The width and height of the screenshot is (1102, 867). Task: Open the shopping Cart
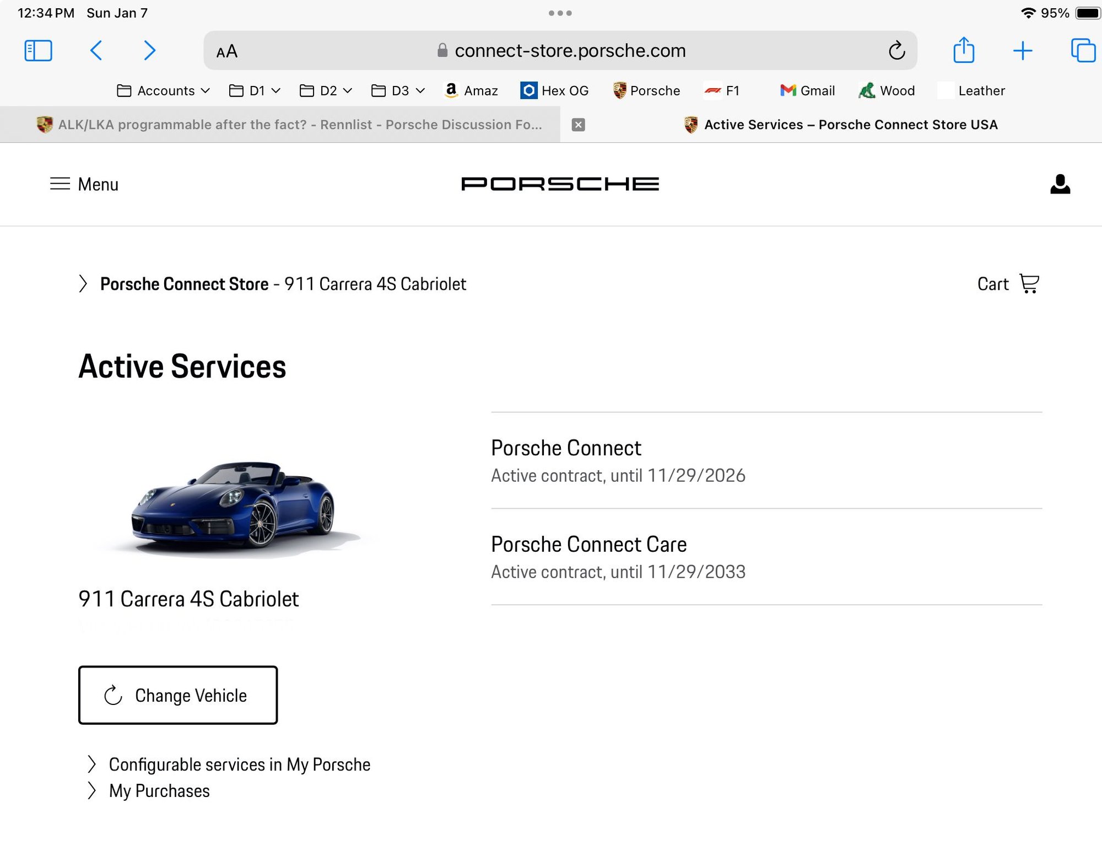click(x=1008, y=284)
